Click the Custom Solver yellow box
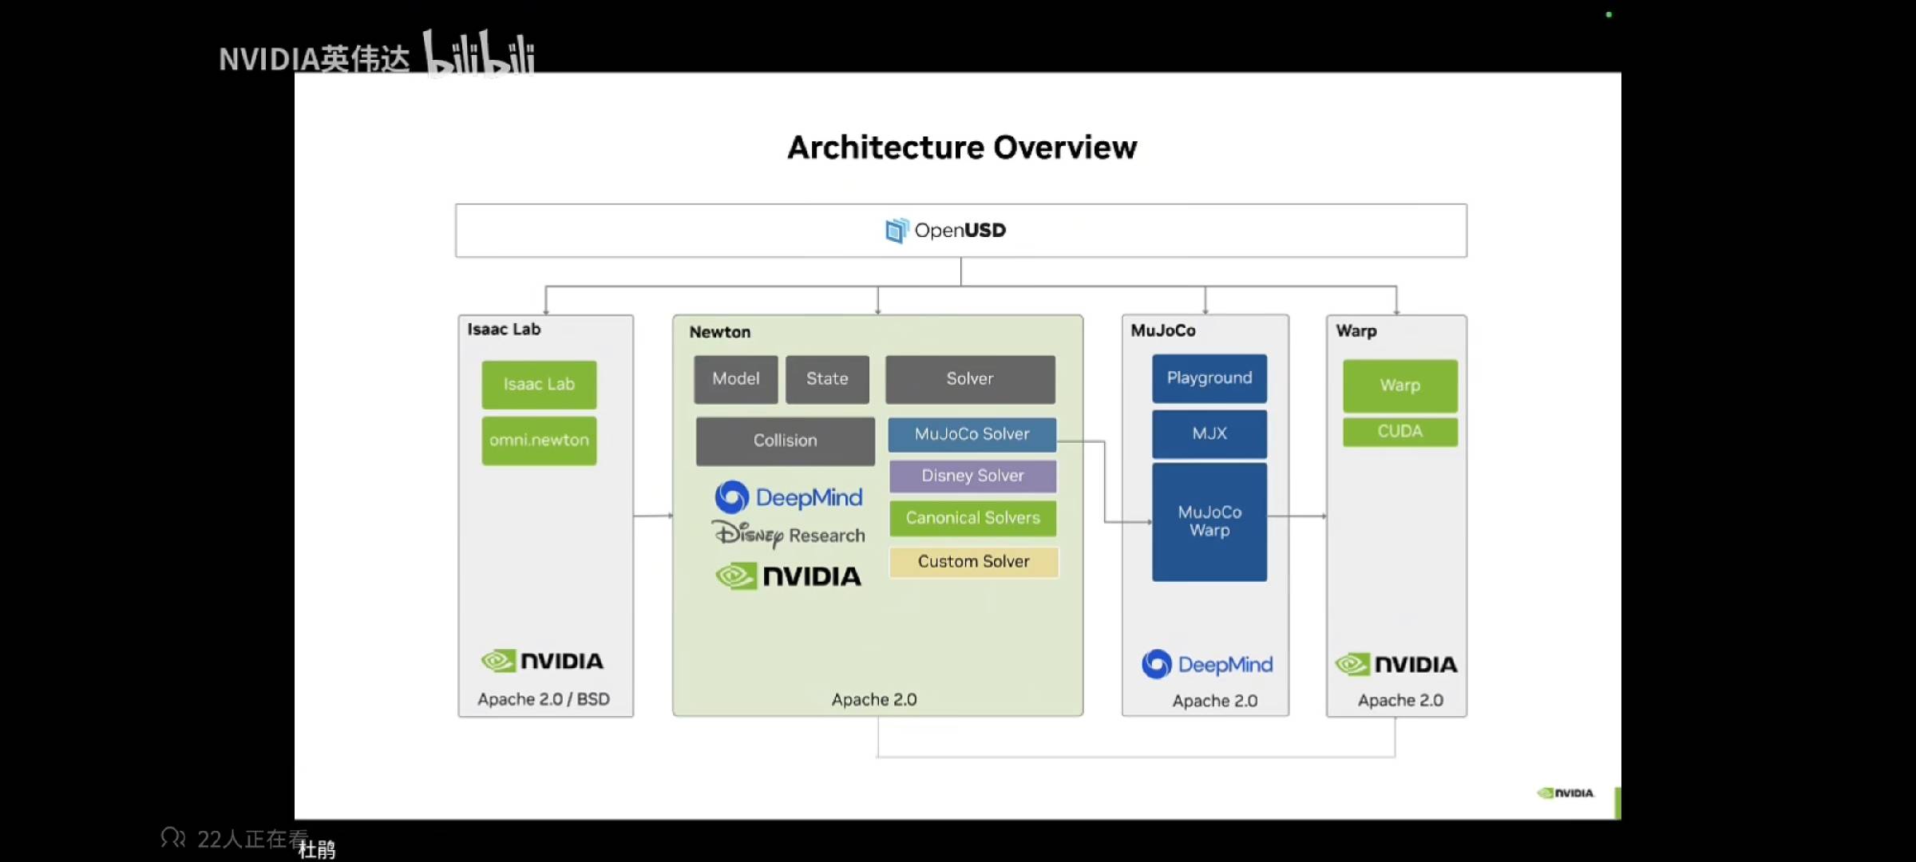 pyautogui.click(x=973, y=562)
